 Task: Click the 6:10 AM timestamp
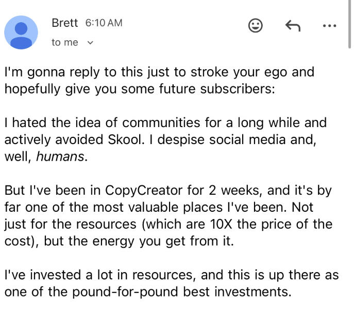point(103,23)
